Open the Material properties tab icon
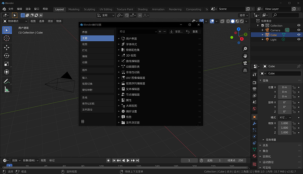 tap(255, 156)
